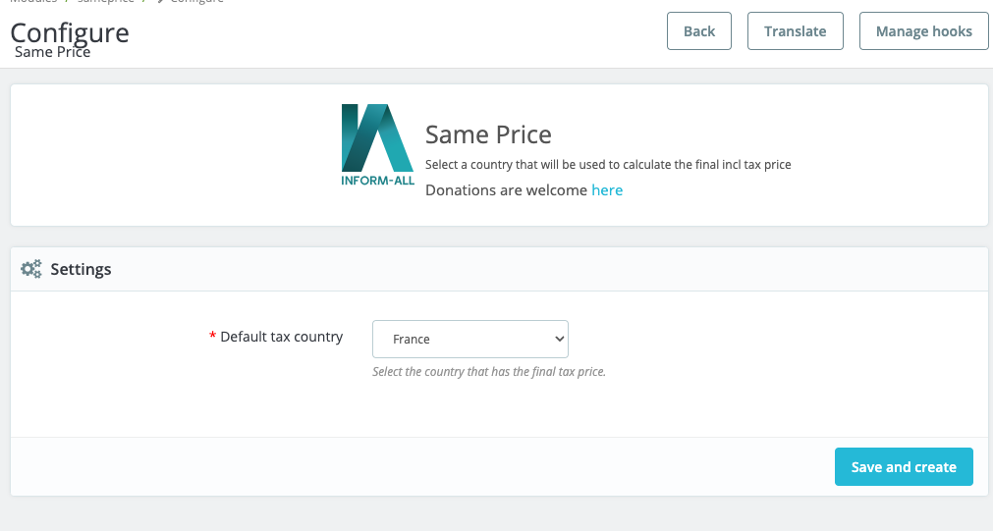
Task: Open Manage hooks
Action: [x=923, y=30]
